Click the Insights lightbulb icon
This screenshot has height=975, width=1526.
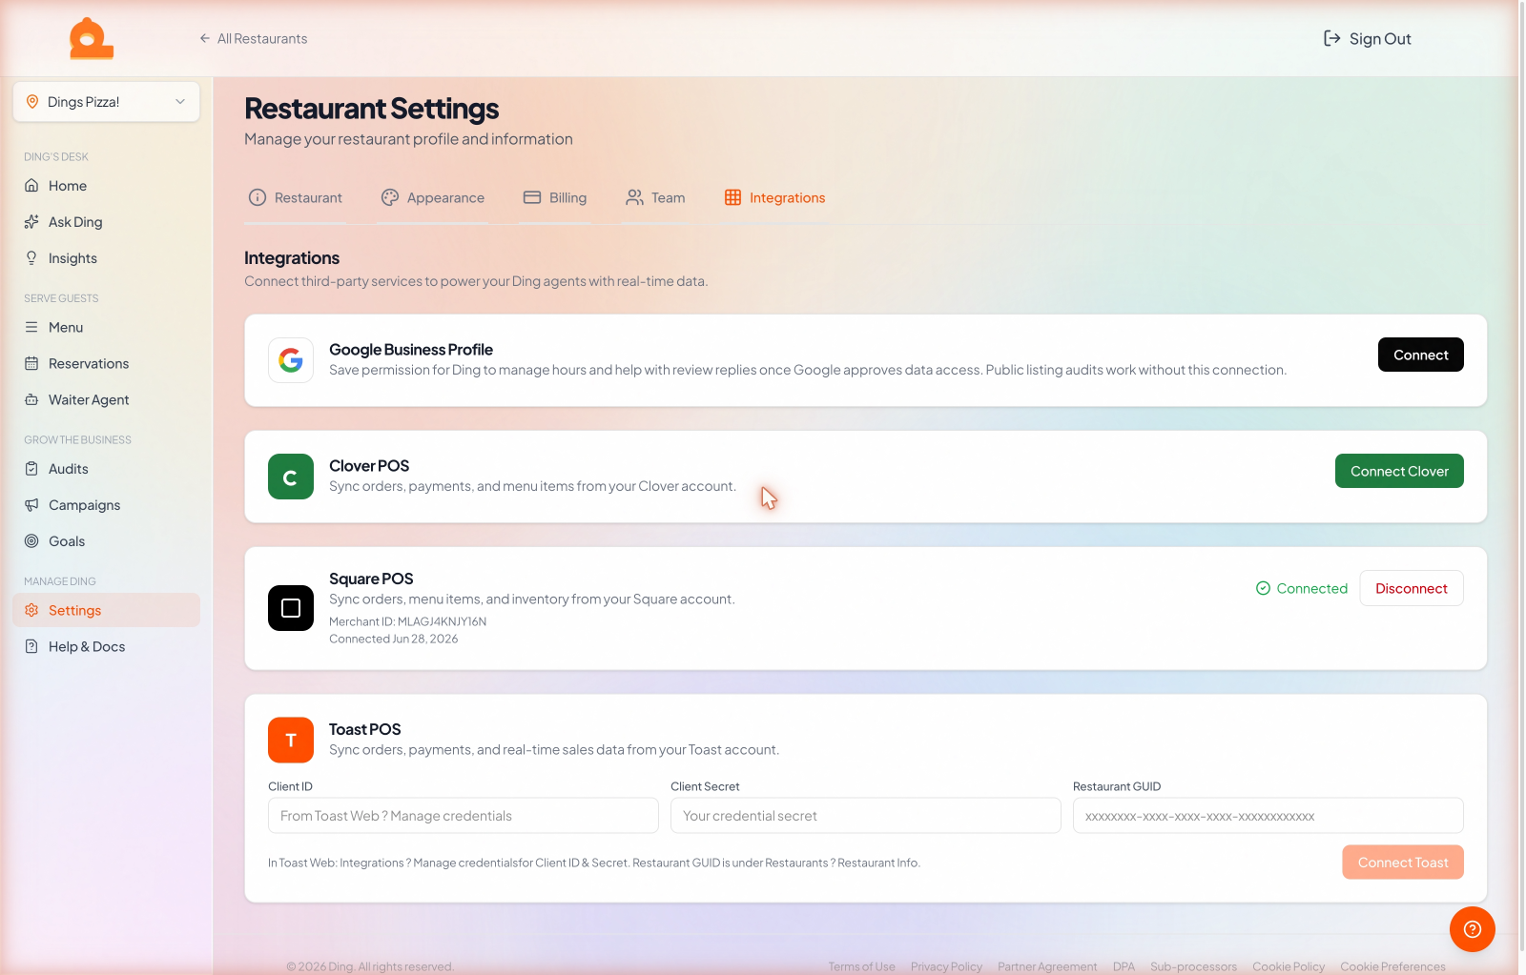click(31, 258)
